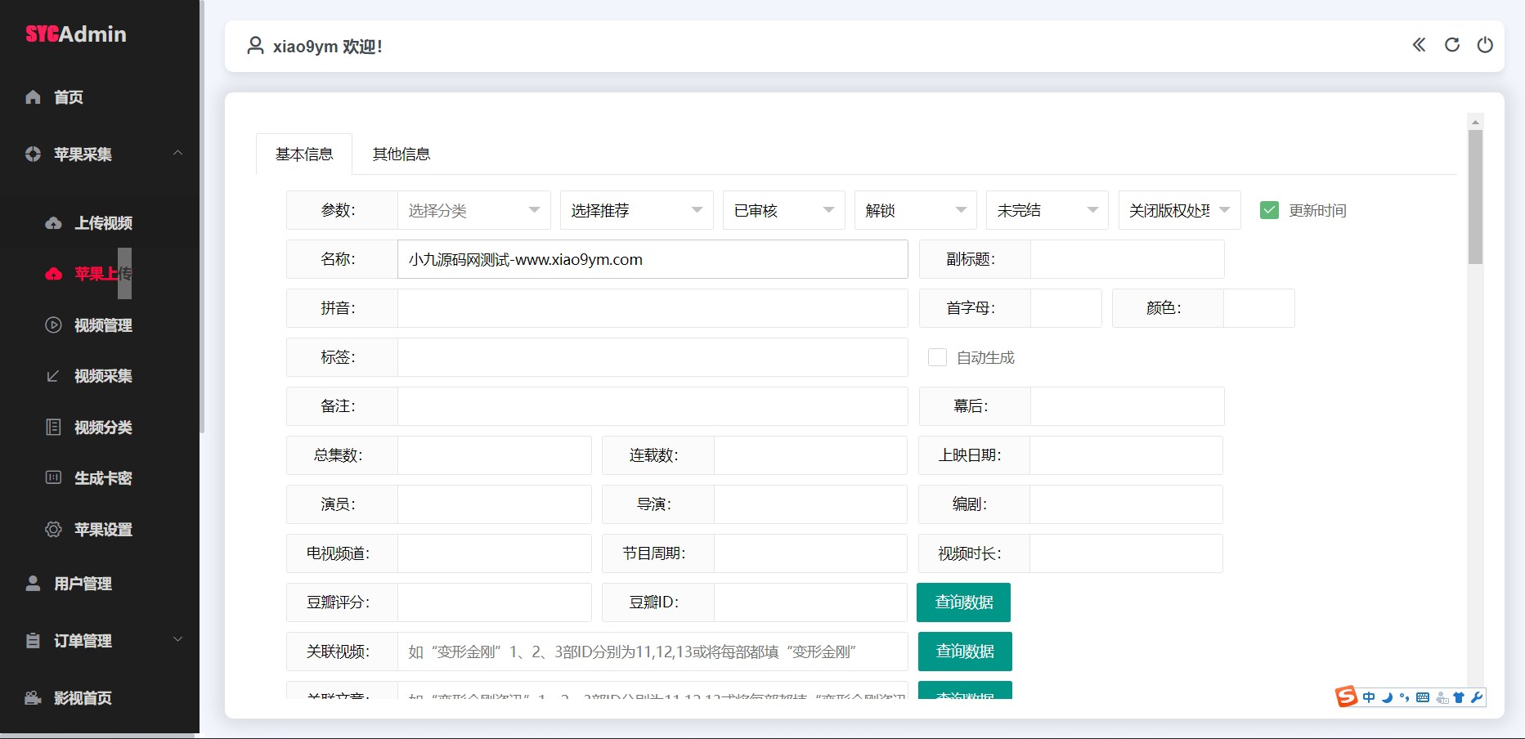Viewport: 1525px width, 739px height.
Task: Enable the 自动生成 checkbox
Action: click(x=937, y=357)
